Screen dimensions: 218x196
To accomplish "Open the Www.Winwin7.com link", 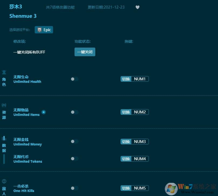I will click(196, 192).
